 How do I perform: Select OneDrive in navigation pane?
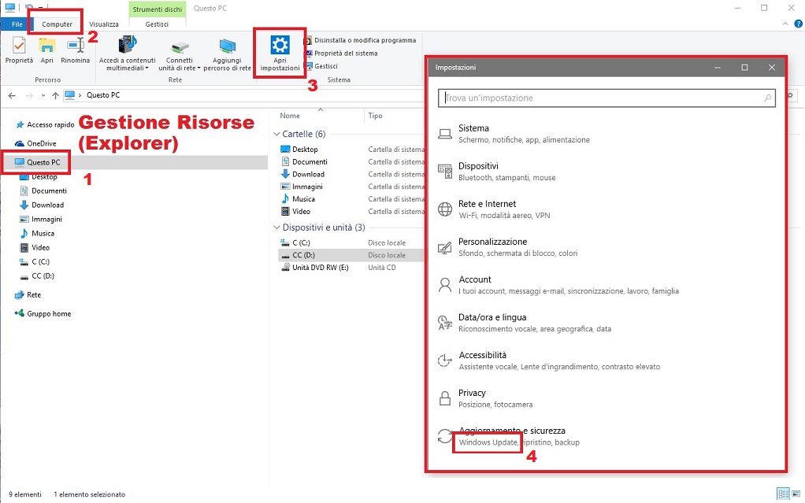pos(35,144)
